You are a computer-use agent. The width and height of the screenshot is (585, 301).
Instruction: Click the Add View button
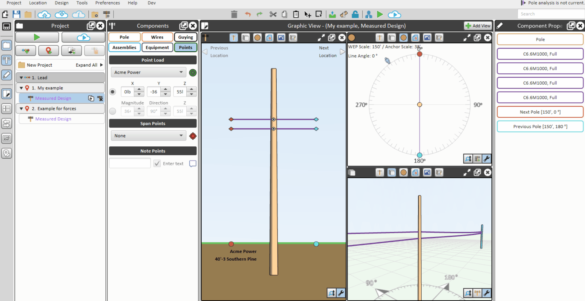[x=478, y=26]
